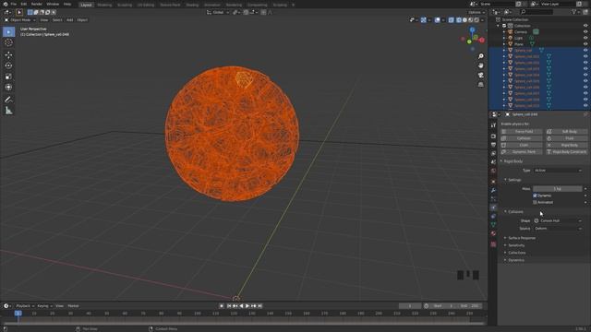Click the Force Field physics button
The width and height of the screenshot is (591, 332).
[x=522, y=132]
